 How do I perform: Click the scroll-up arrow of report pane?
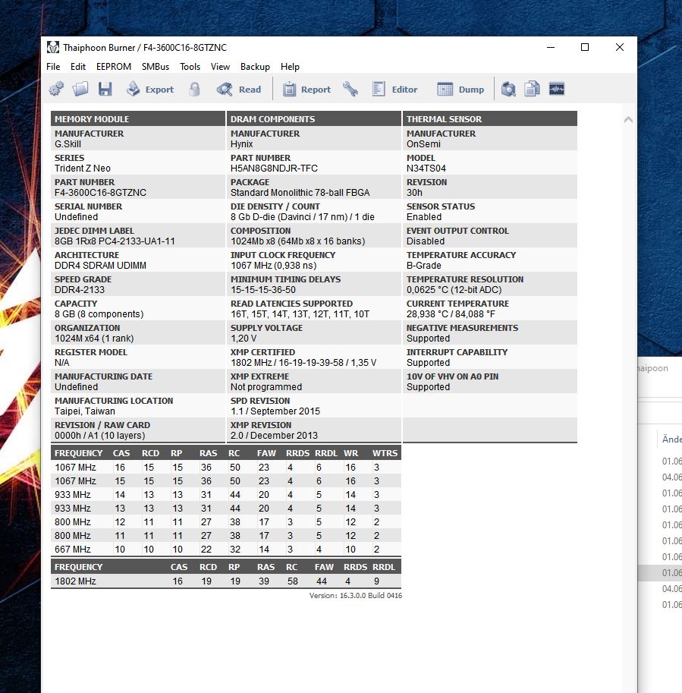(x=628, y=119)
